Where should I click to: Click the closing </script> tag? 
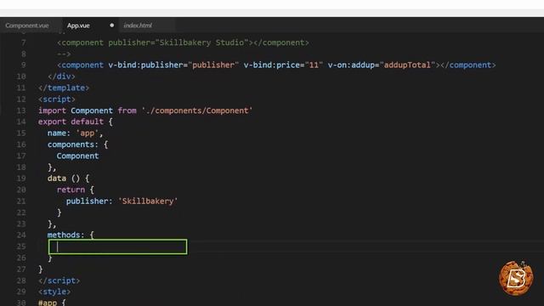coord(59,280)
